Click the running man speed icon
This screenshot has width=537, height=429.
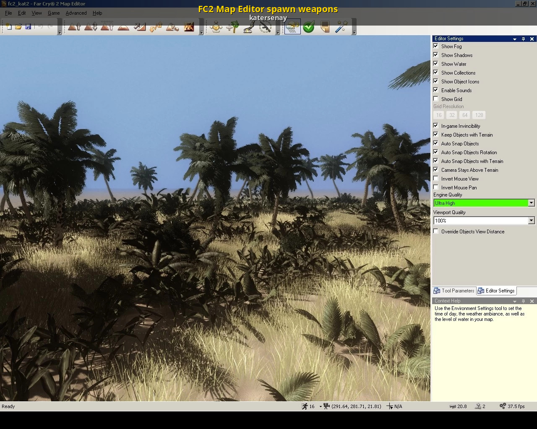point(305,406)
